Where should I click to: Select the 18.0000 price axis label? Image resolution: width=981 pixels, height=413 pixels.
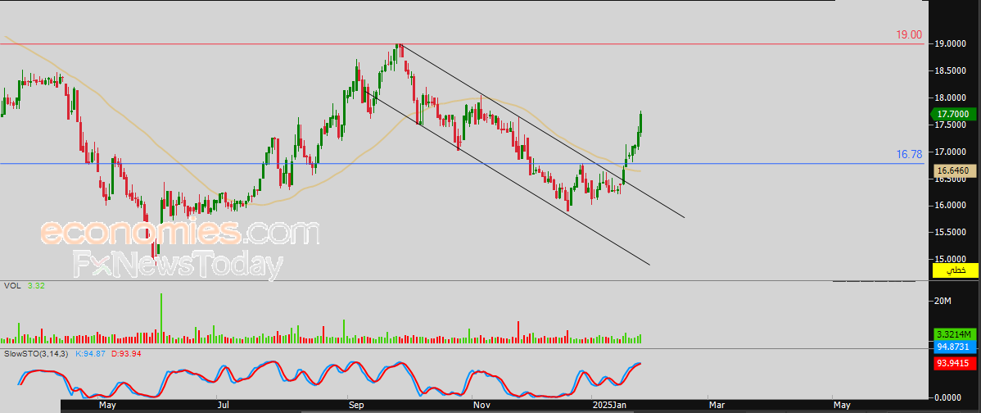951,98
